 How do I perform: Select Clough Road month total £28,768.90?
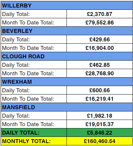[x=100, y=73]
